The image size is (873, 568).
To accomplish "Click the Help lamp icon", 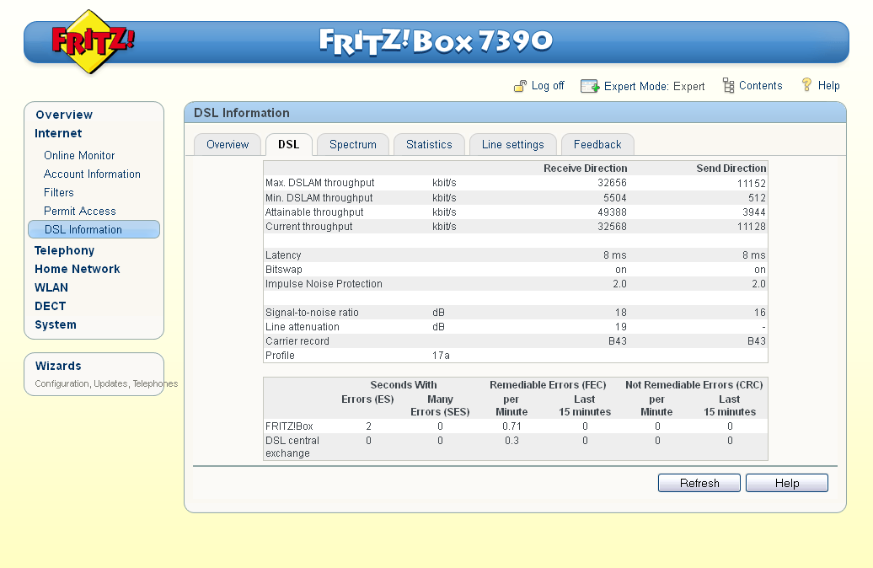I will (806, 85).
